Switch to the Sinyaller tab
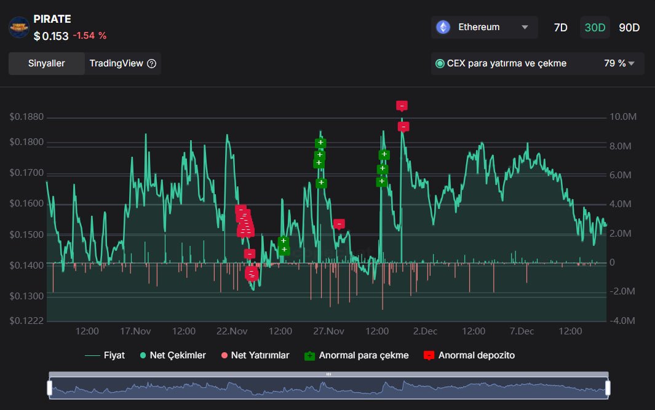 point(46,63)
